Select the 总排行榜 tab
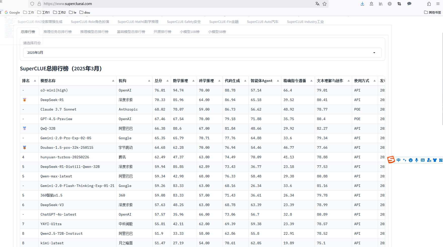The height and width of the screenshot is (247, 443). [x=28, y=32]
